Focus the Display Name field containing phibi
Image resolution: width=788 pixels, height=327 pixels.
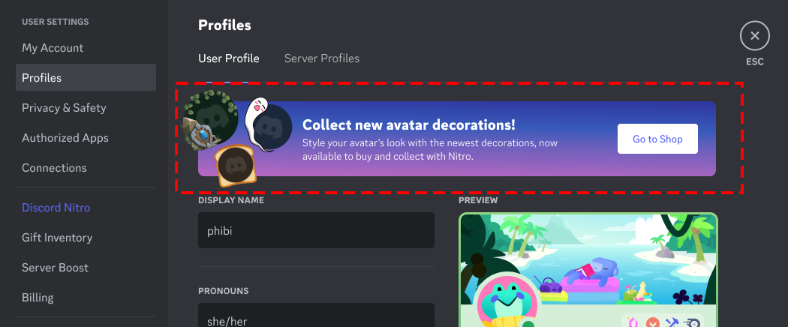[x=316, y=230]
